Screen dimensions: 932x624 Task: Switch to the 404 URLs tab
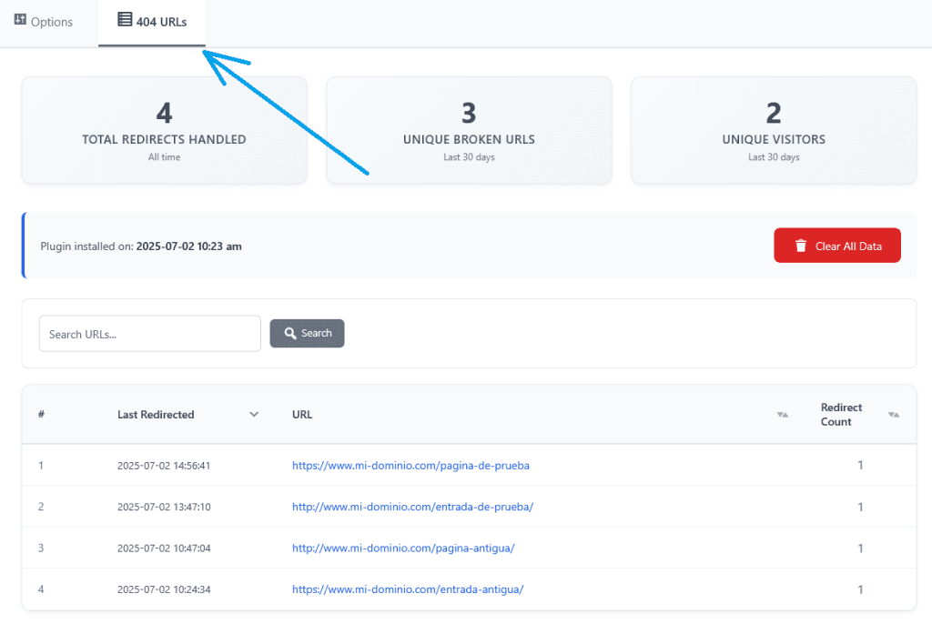152,22
